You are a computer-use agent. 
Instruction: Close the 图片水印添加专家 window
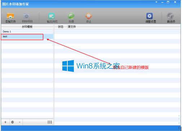[175, 2]
